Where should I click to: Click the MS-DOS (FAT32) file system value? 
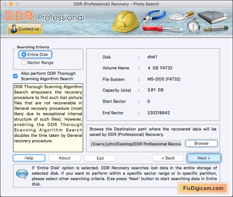point(164,79)
